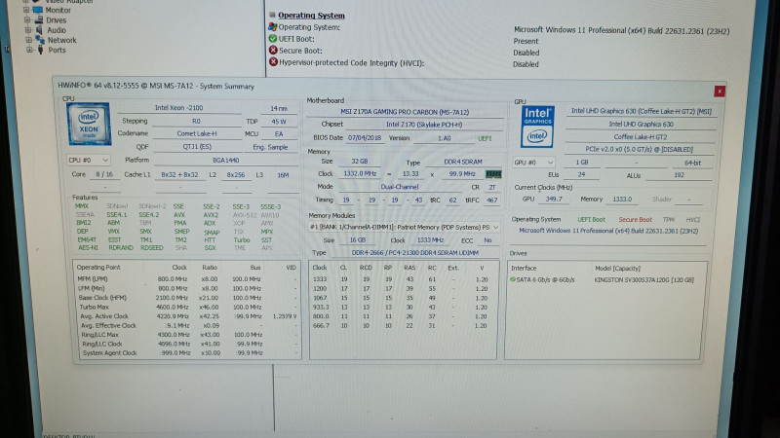Click the Eng. Sample value
The height and width of the screenshot is (438, 780).
270,148
